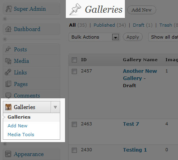Click the Posts pushpin icon

click(8, 49)
